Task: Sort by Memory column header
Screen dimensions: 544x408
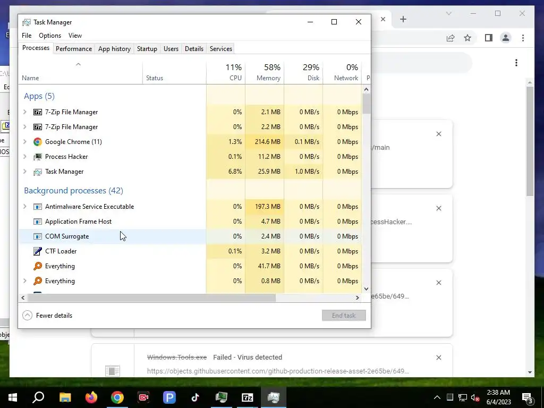Action: pyautogui.click(x=265, y=72)
